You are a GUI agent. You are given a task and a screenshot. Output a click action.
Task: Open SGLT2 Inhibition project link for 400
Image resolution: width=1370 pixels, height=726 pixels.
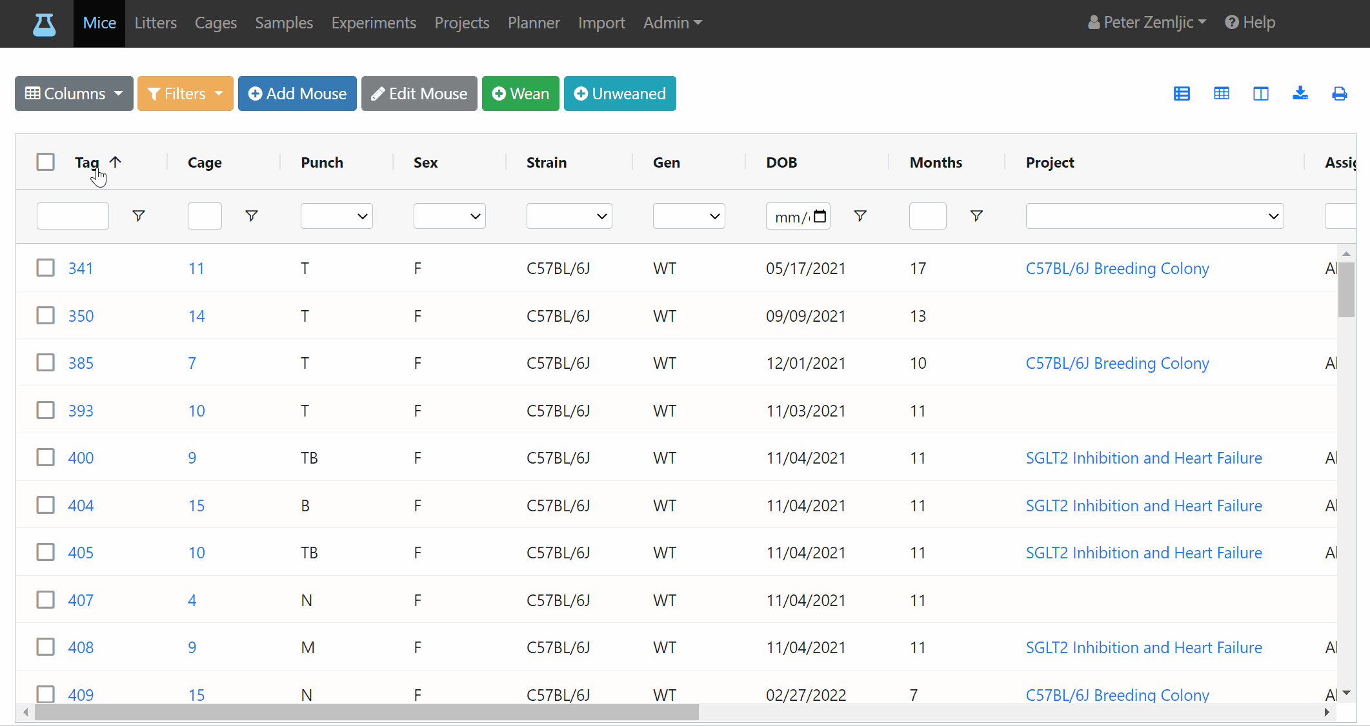(1143, 458)
